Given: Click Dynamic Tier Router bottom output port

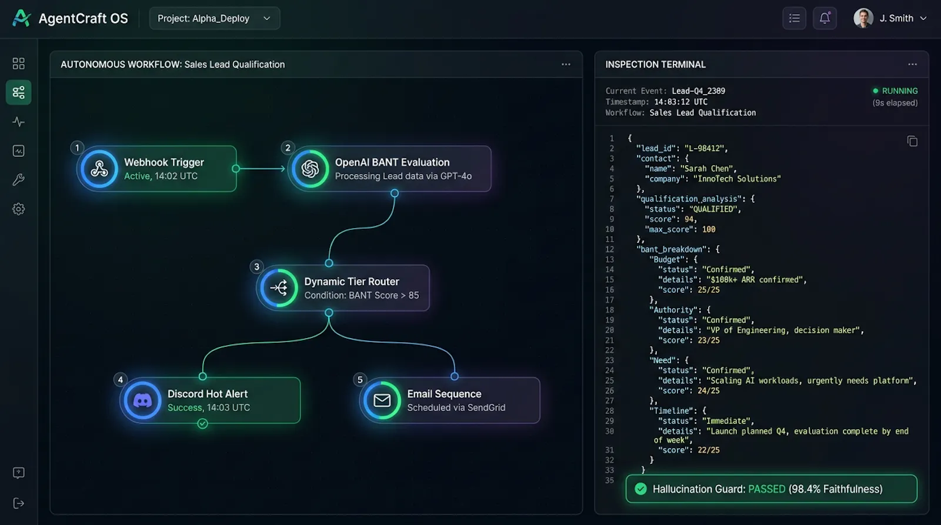Looking at the screenshot, I should tap(329, 313).
